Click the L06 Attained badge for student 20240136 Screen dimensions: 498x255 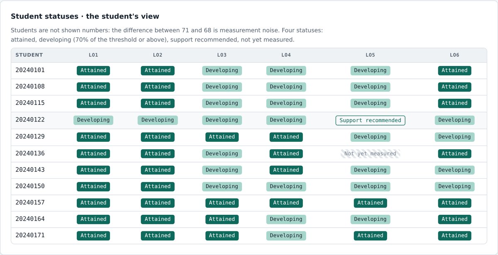point(454,154)
